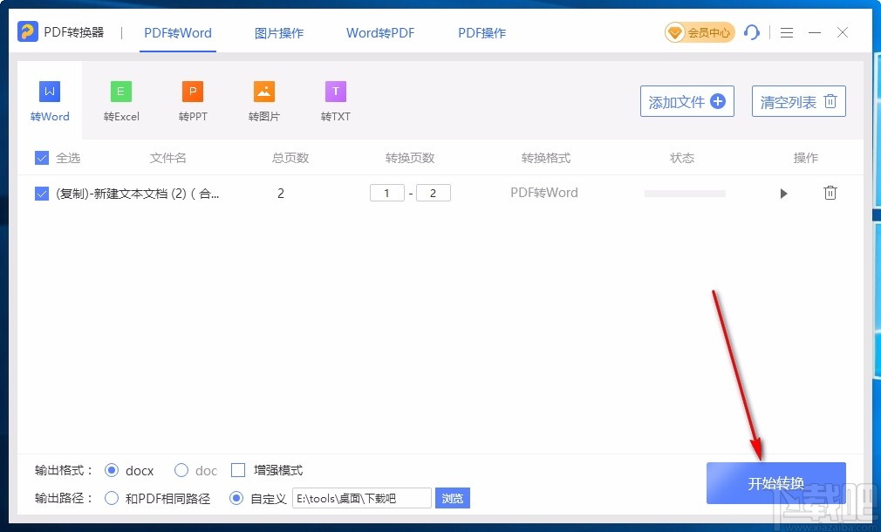The width and height of the screenshot is (881, 532).
Task: Open the 会员中心 member center
Action: coord(699,31)
